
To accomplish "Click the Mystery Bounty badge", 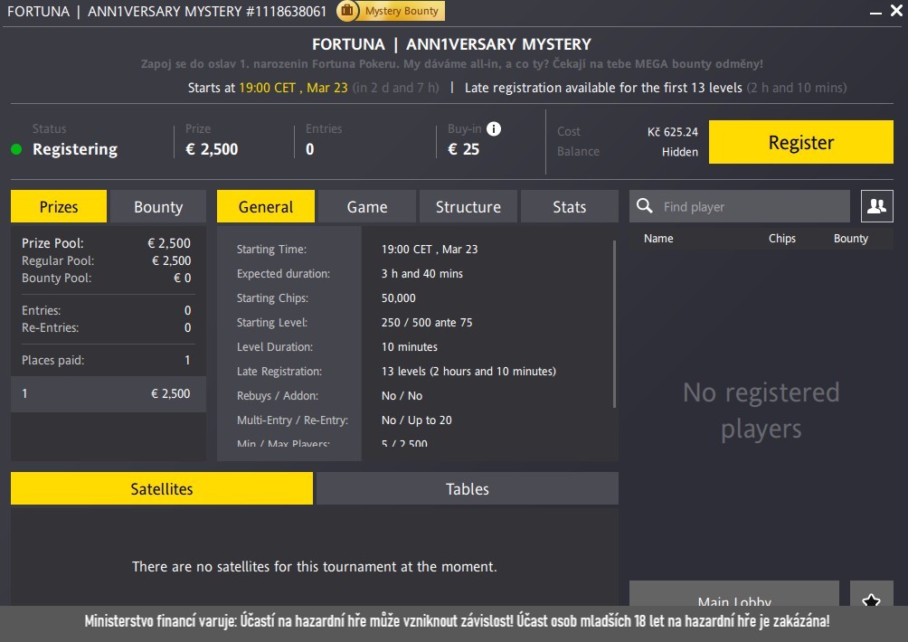I will click(x=391, y=11).
